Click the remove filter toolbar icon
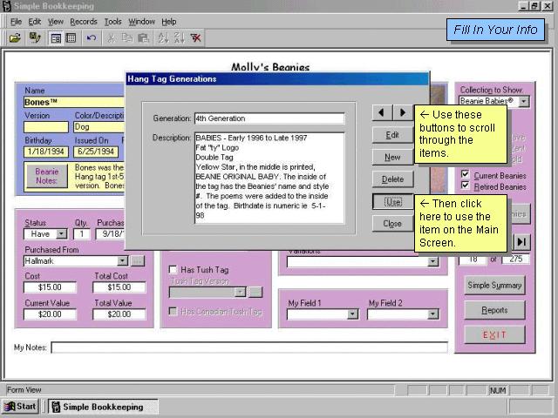 click(196, 38)
